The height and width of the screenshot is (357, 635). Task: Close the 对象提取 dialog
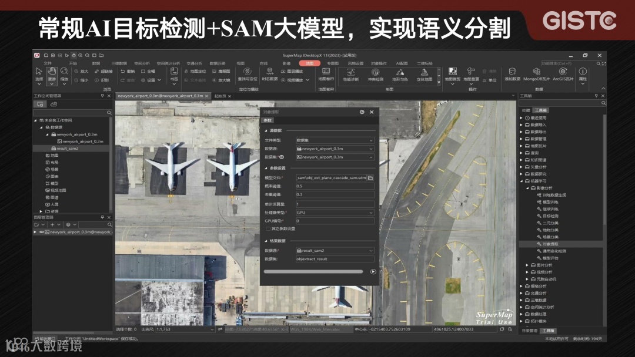pyautogui.click(x=372, y=112)
